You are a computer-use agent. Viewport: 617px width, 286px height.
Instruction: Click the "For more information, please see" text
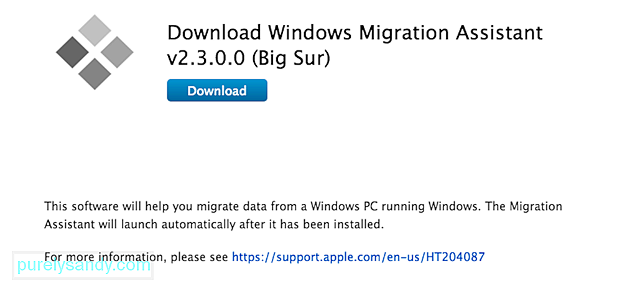coord(136,257)
